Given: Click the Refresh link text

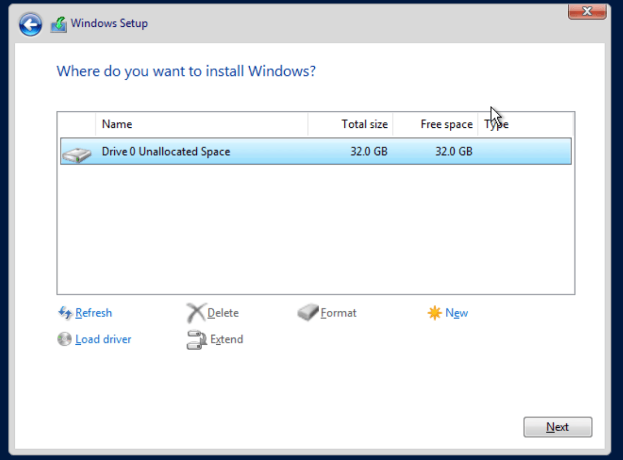Looking at the screenshot, I should pyautogui.click(x=93, y=312).
